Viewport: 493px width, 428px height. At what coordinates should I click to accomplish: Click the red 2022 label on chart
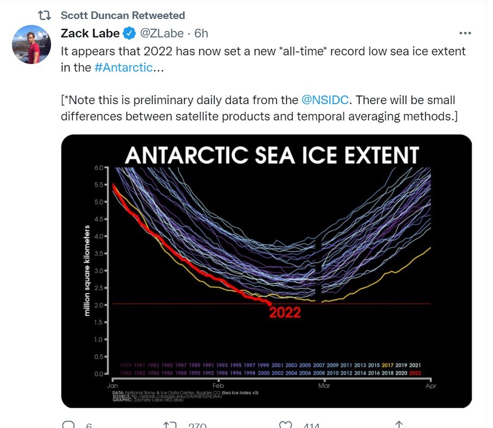click(x=285, y=312)
